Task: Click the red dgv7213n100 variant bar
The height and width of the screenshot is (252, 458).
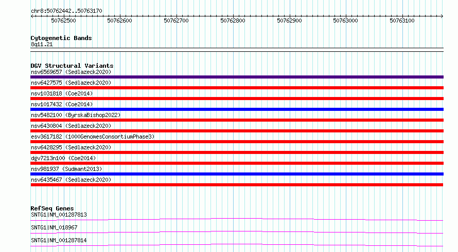Action: (237, 163)
